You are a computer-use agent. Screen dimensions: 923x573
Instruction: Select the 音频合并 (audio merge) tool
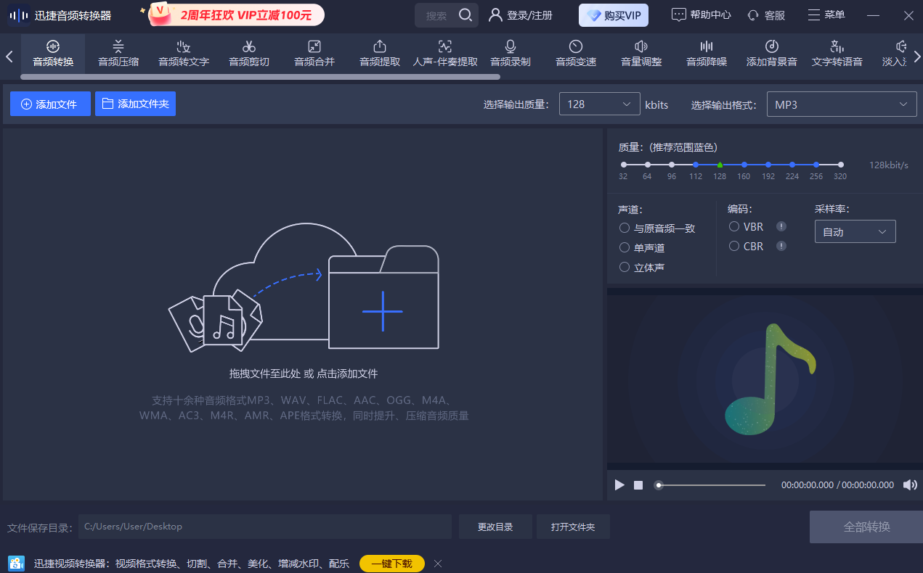click(x=314, y=53)
